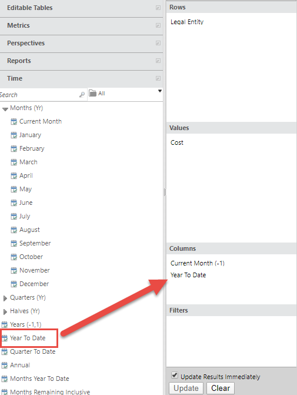
Task: Click the Editable Tables panel expand icon
Action: pos(158,8)
